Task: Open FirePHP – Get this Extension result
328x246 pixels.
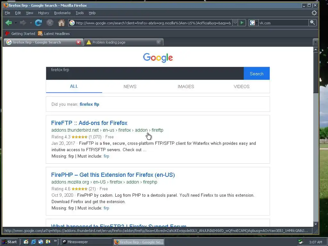Action: pos(113,175)
